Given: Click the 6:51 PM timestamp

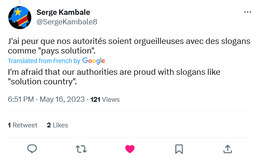Looking at the screenshot, I should [x=21, y=100].
